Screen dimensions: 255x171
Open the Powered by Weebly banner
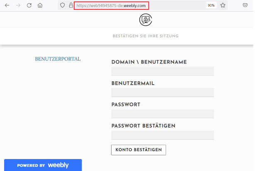(43, 165)
